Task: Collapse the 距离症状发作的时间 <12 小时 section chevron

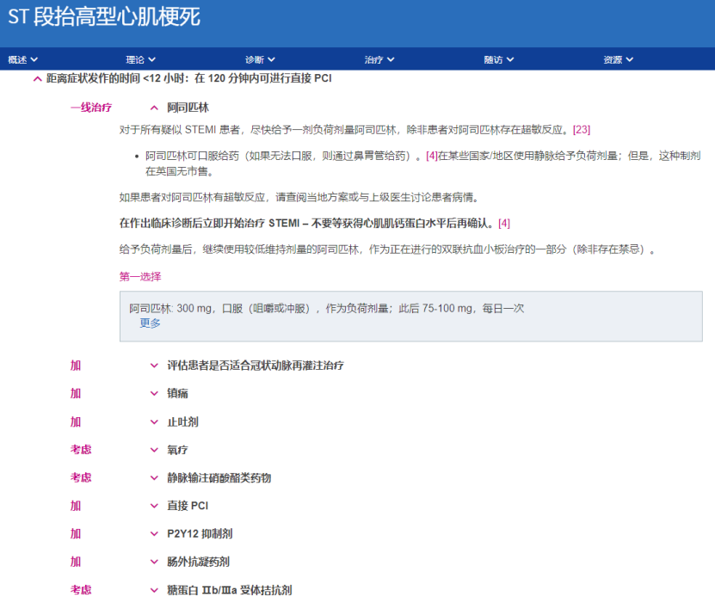Action: 37,79
